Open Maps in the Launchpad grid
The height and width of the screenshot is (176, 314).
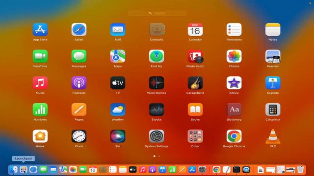click(x=118, y=56)
